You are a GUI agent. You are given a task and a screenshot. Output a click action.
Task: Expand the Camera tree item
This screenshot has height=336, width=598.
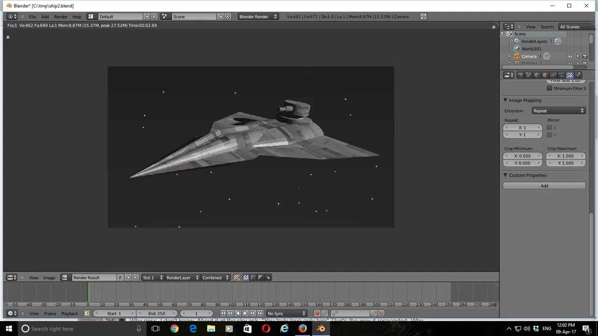pyautogui.click(x=510, y=56)
